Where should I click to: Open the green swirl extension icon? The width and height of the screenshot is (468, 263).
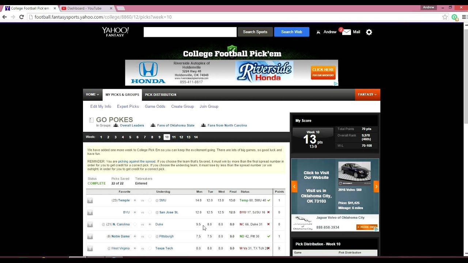point(454,17)
